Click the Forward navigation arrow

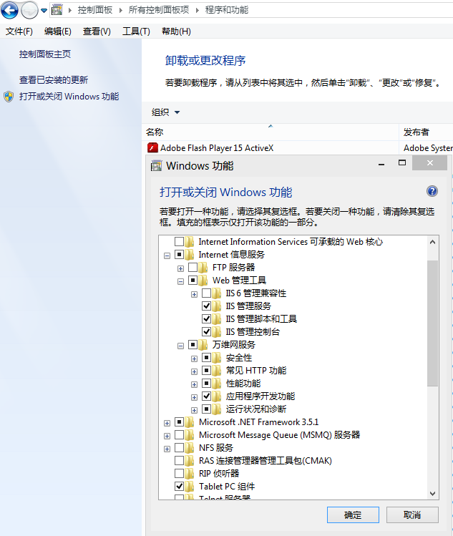(29, 10)
